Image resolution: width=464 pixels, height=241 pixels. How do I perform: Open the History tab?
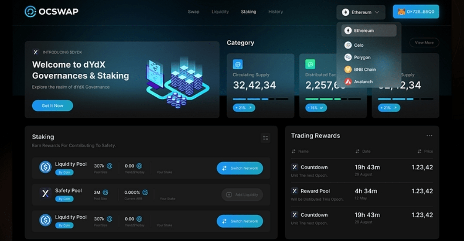click(x=275, y=12)
